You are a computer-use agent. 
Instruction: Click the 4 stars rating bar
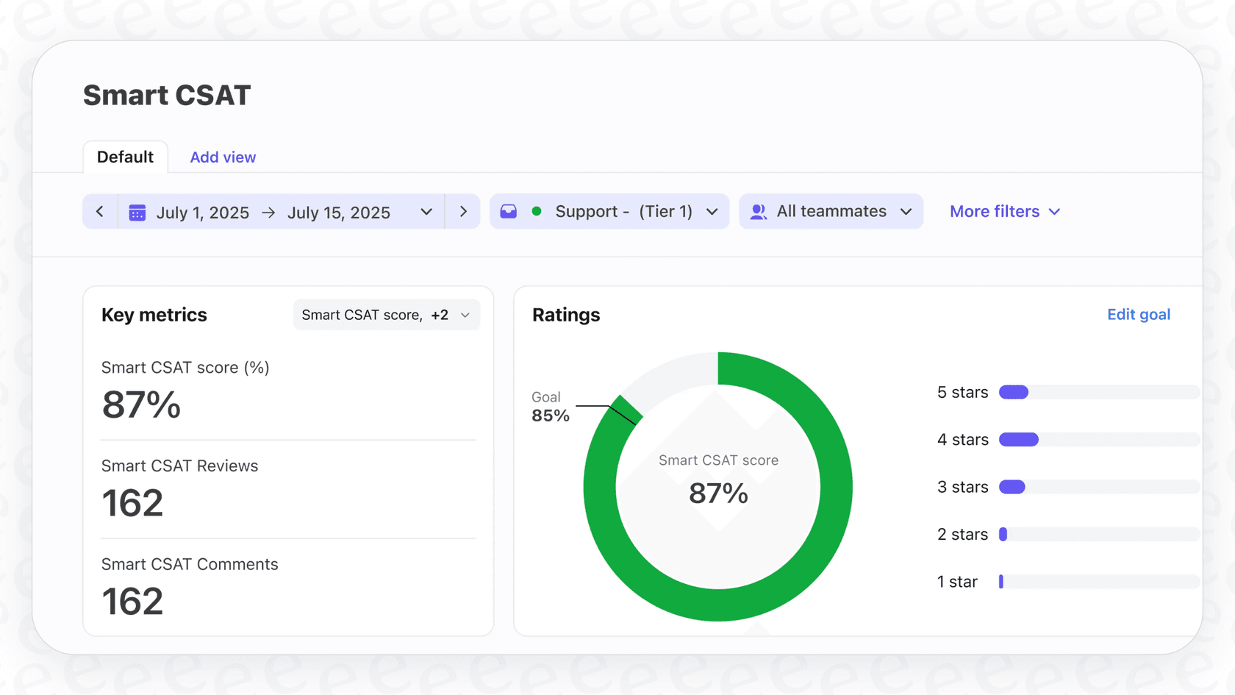tap(1098, 440)
